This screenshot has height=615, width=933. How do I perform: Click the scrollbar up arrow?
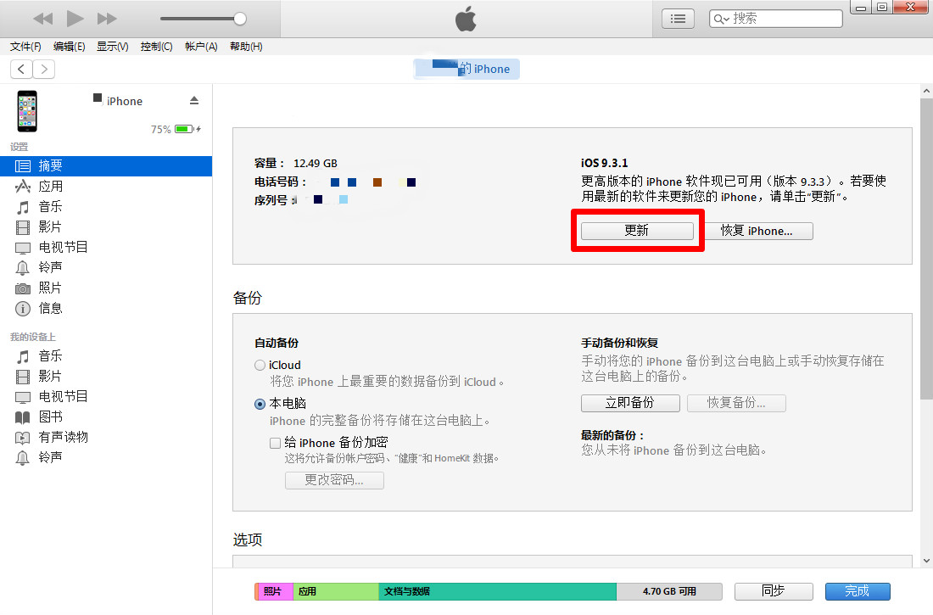pos(926,91)
